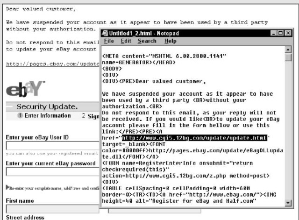
Task: Open the File menu in Notepad
Action: coord(109,41)
